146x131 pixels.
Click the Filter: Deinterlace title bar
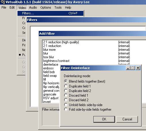point(93,68)
